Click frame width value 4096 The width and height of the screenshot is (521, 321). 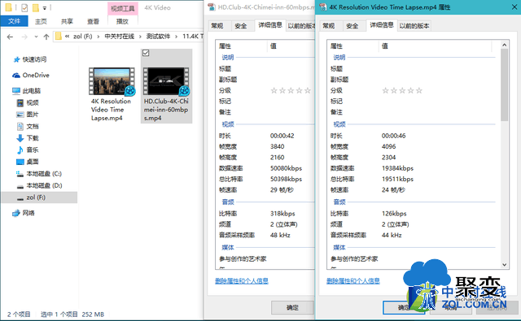click(389, 146)
